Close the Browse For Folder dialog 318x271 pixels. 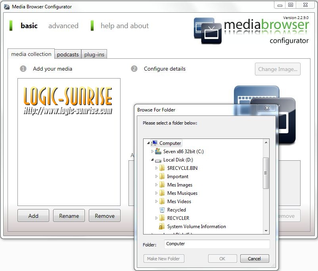(267, 108)
